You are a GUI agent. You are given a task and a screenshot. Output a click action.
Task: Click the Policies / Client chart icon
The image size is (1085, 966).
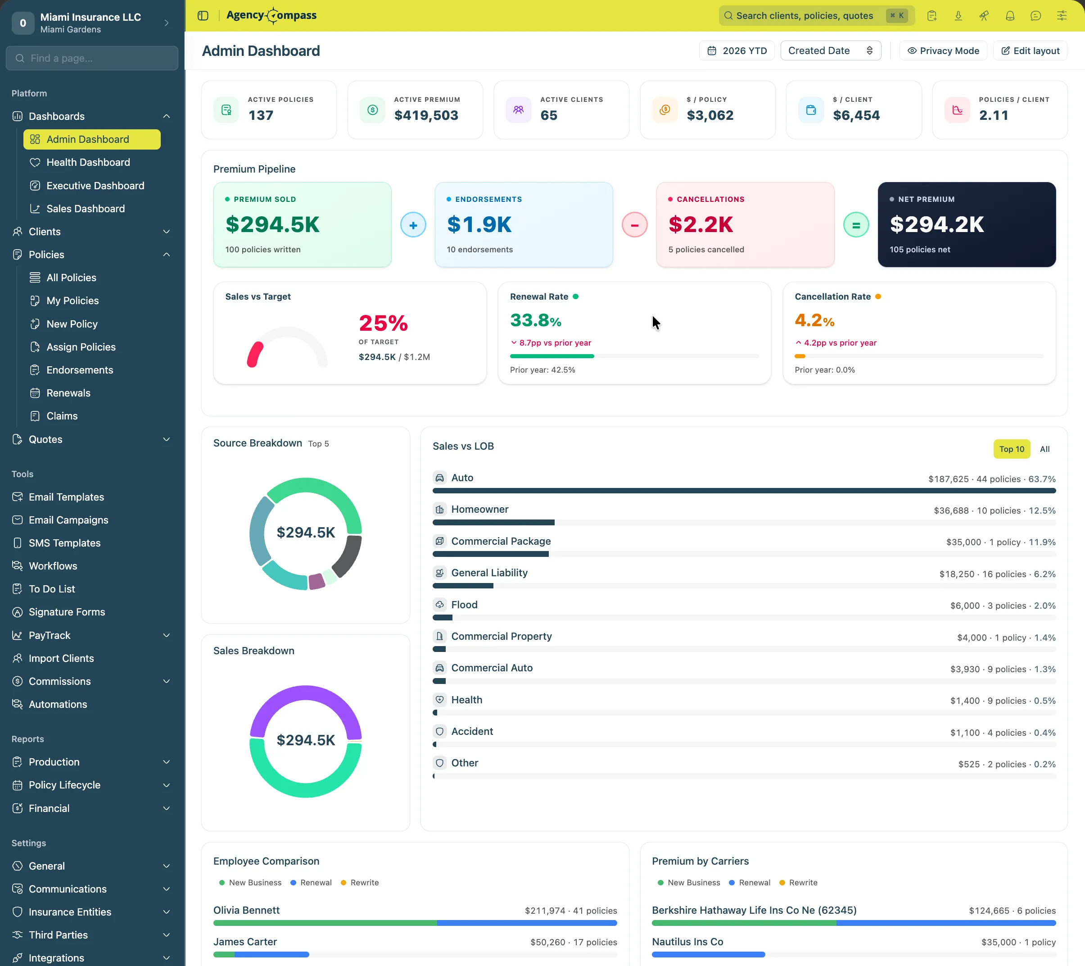tap(958, 110)
